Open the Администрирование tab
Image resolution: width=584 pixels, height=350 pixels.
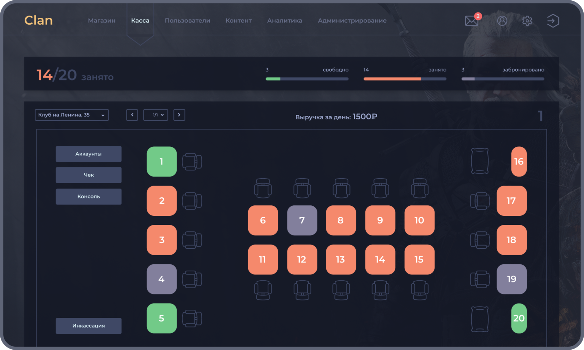tap(352, 20)
